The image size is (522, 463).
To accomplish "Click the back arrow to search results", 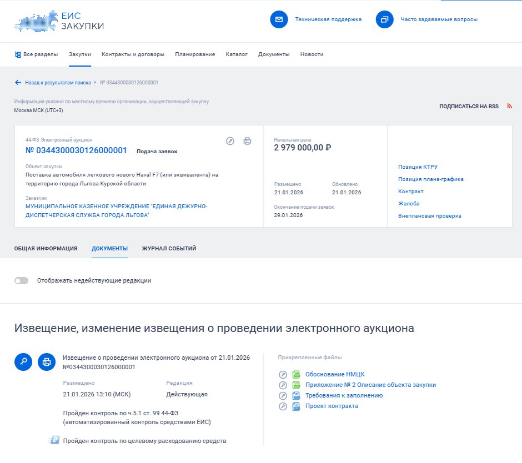I will click(x=18, y=83).
